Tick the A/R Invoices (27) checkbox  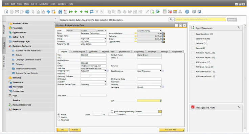tap(193, 62)
